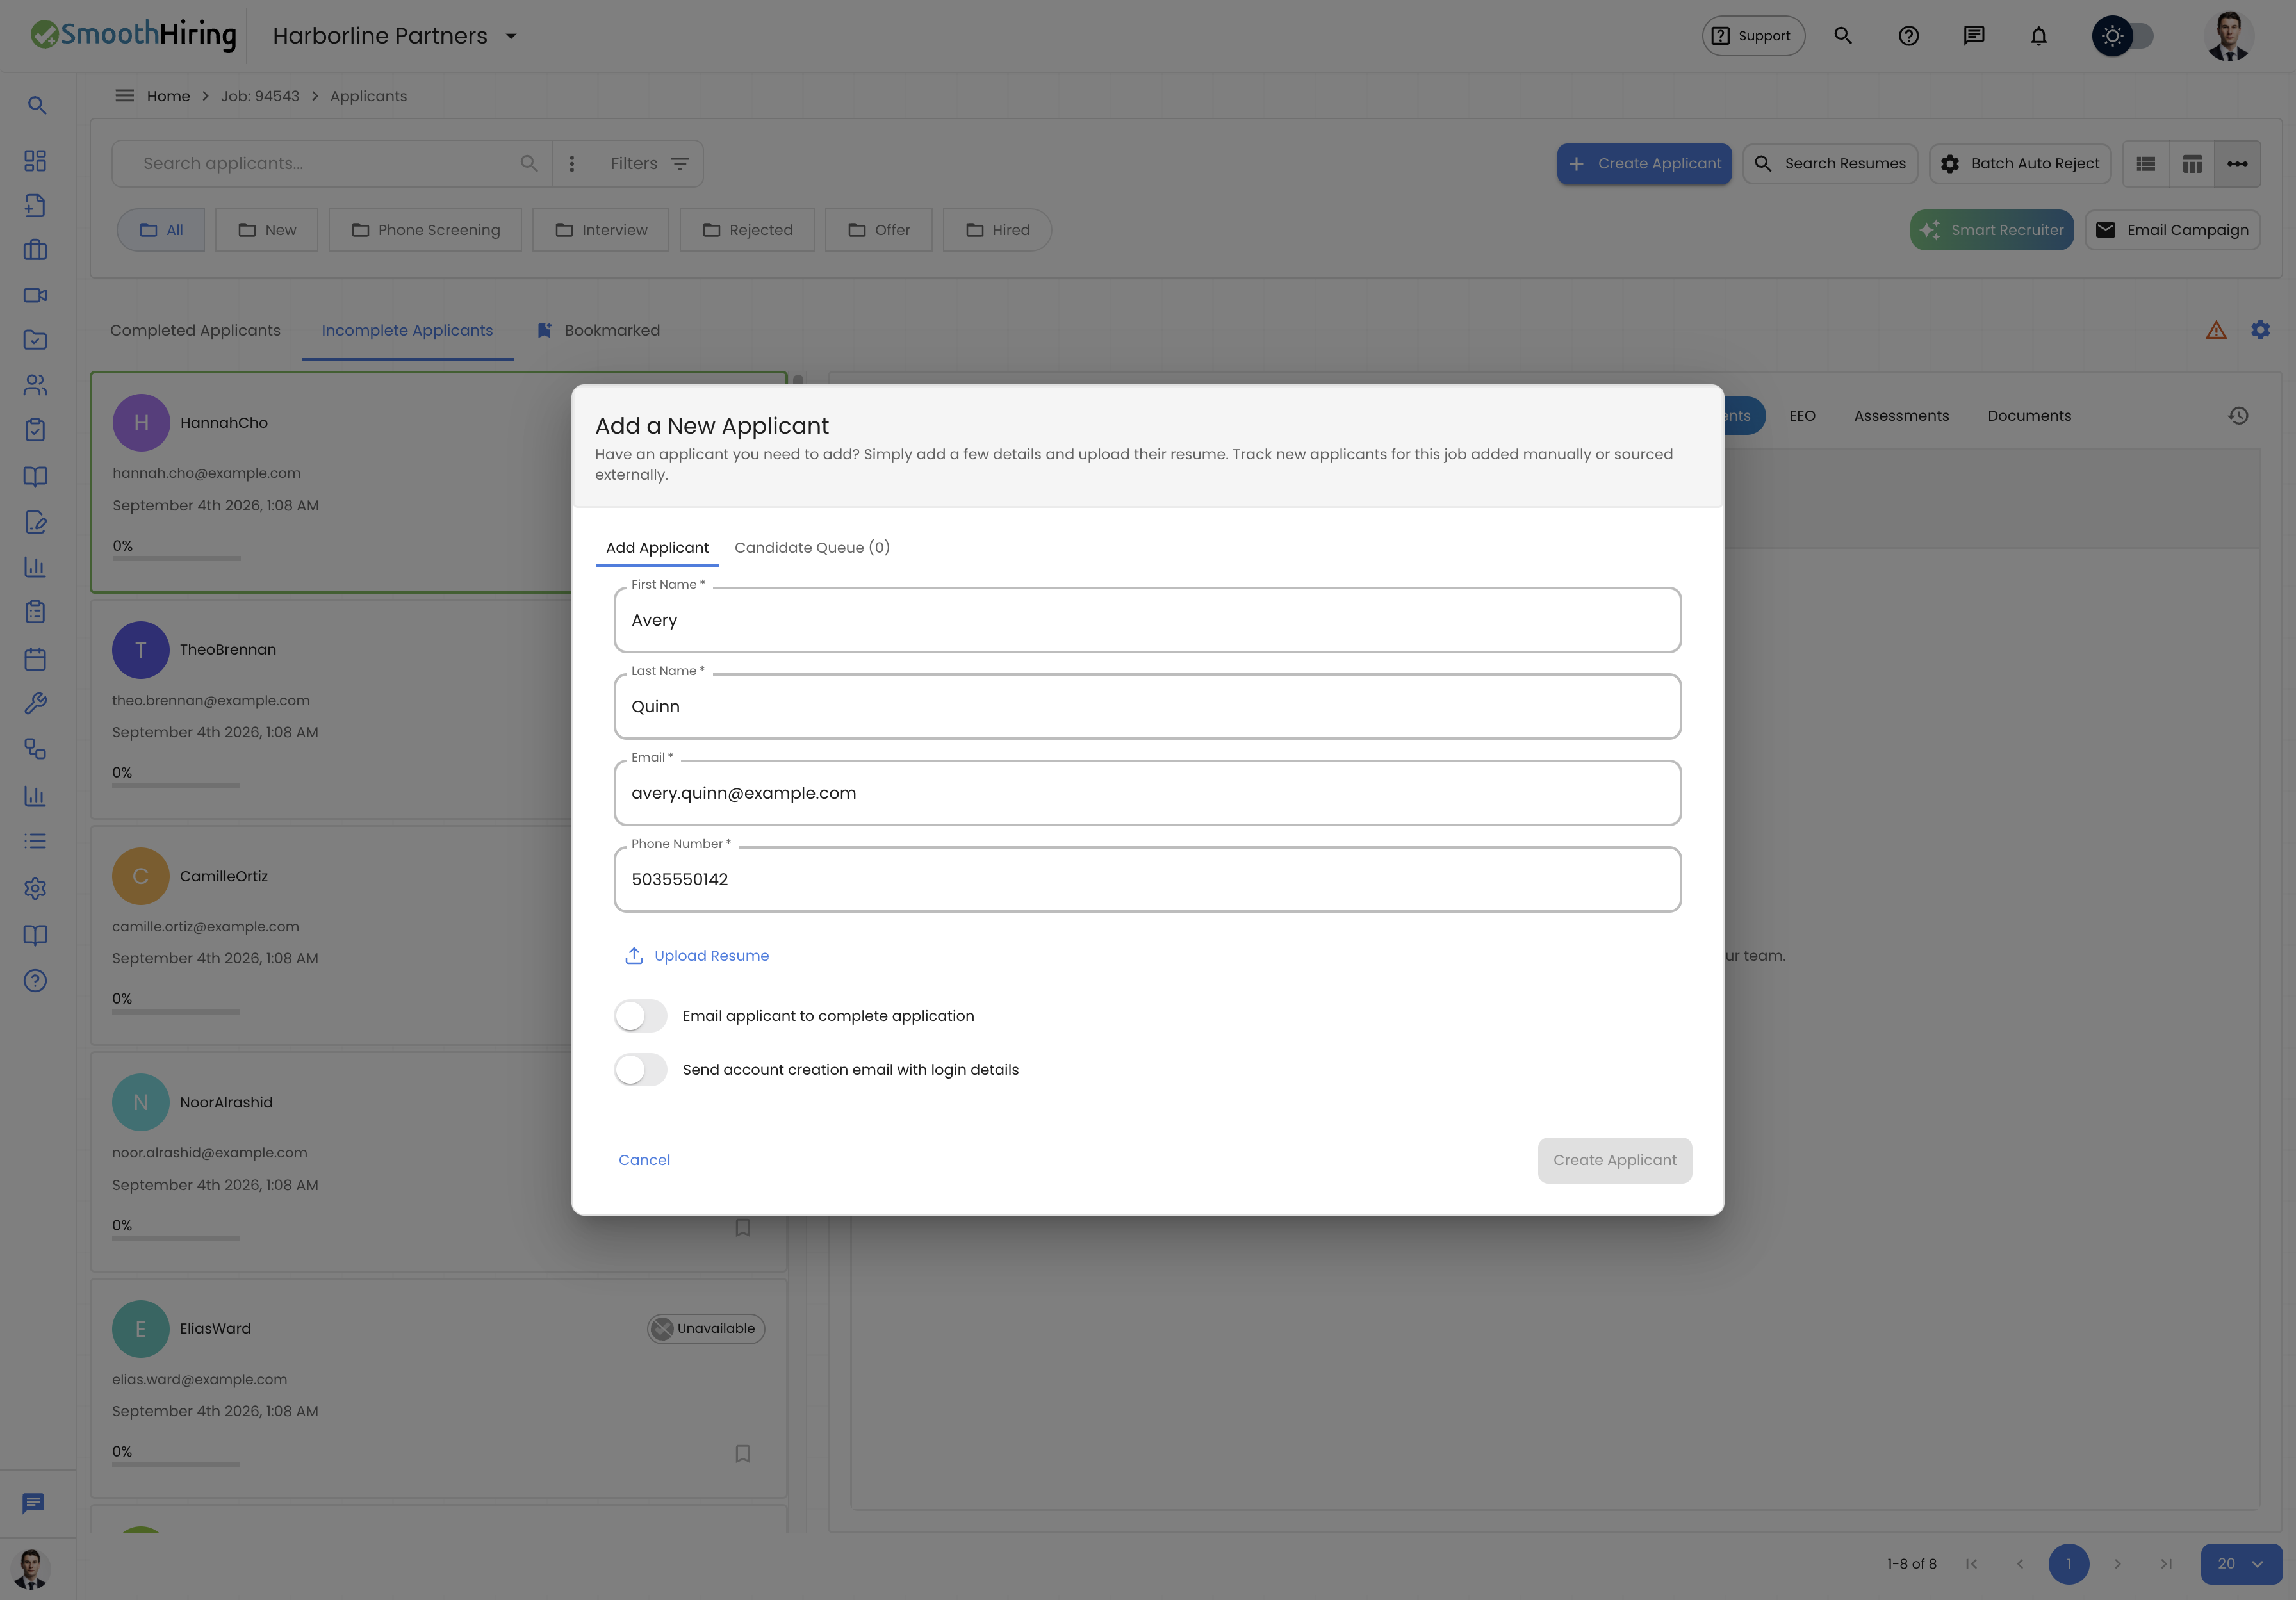
Task: Cancel the Add a New Applicant dialog
Action: click(x=644, y=1160)
